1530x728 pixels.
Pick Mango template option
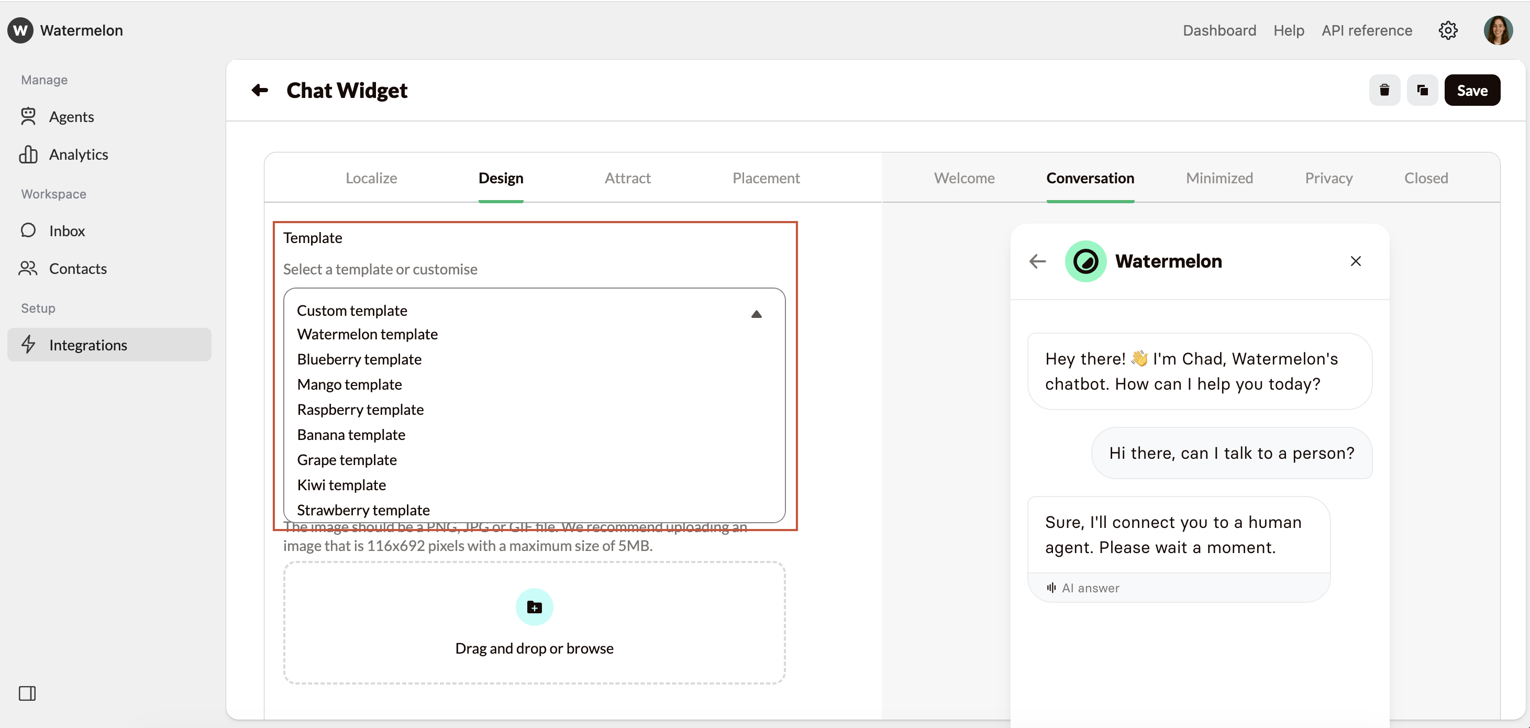pos(349,384)
